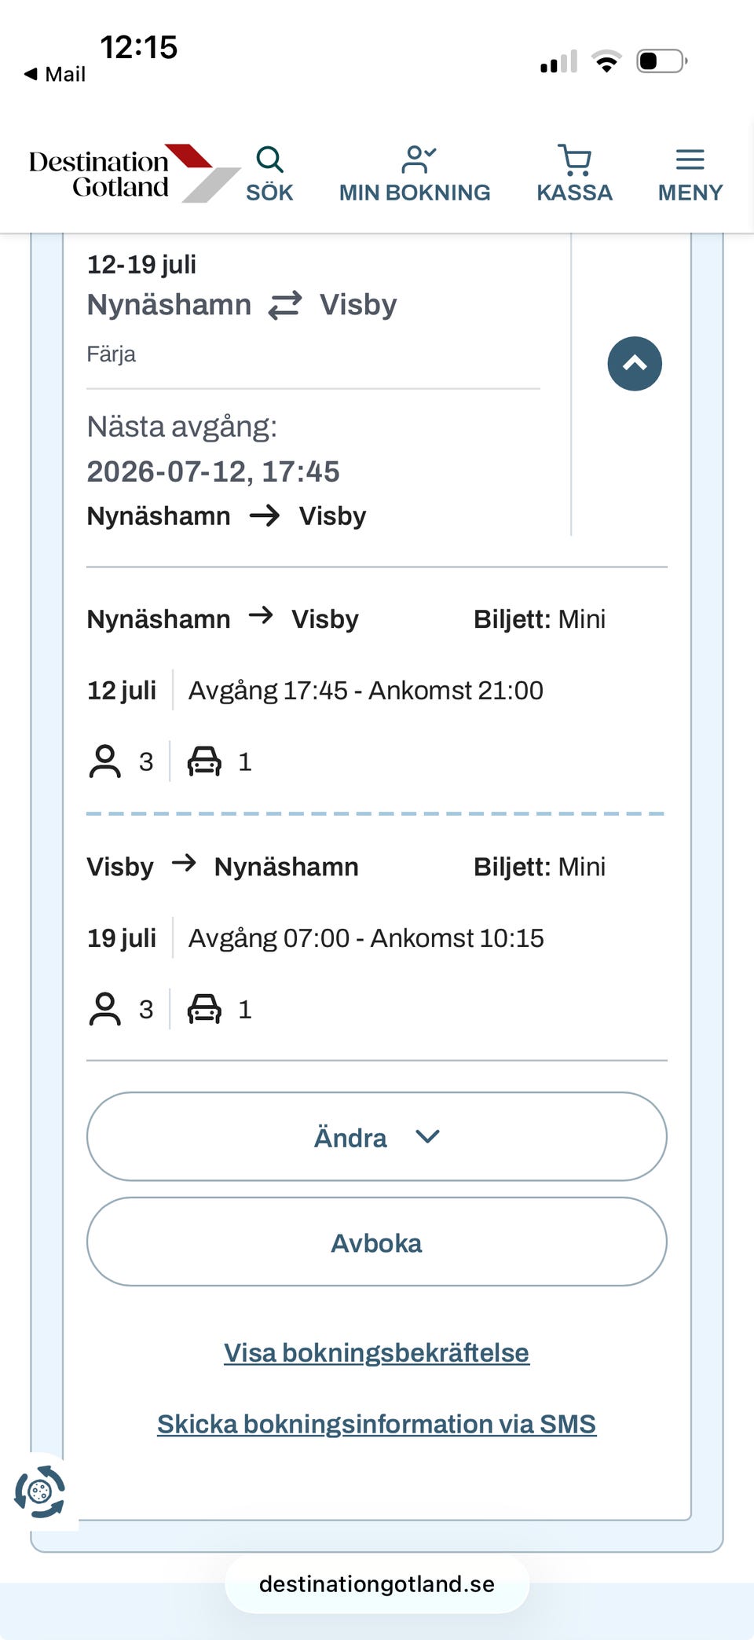Open the MENY hamburger menu
Viewport: 754px width, 1640px height.
[690, 174]
